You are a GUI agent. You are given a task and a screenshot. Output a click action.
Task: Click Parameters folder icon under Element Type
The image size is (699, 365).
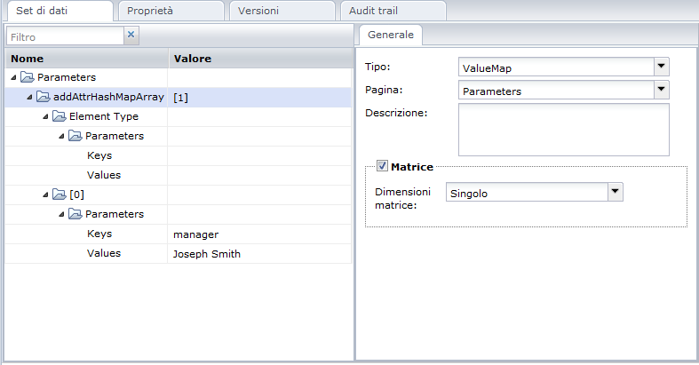point(75,136)
